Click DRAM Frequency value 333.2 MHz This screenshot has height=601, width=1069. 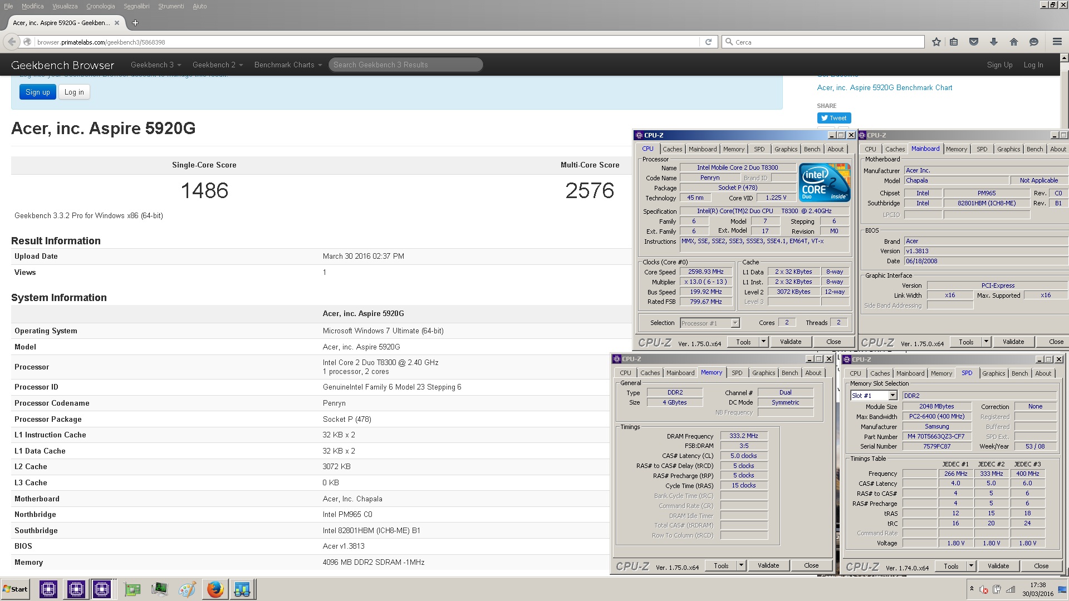pos(744,436)
